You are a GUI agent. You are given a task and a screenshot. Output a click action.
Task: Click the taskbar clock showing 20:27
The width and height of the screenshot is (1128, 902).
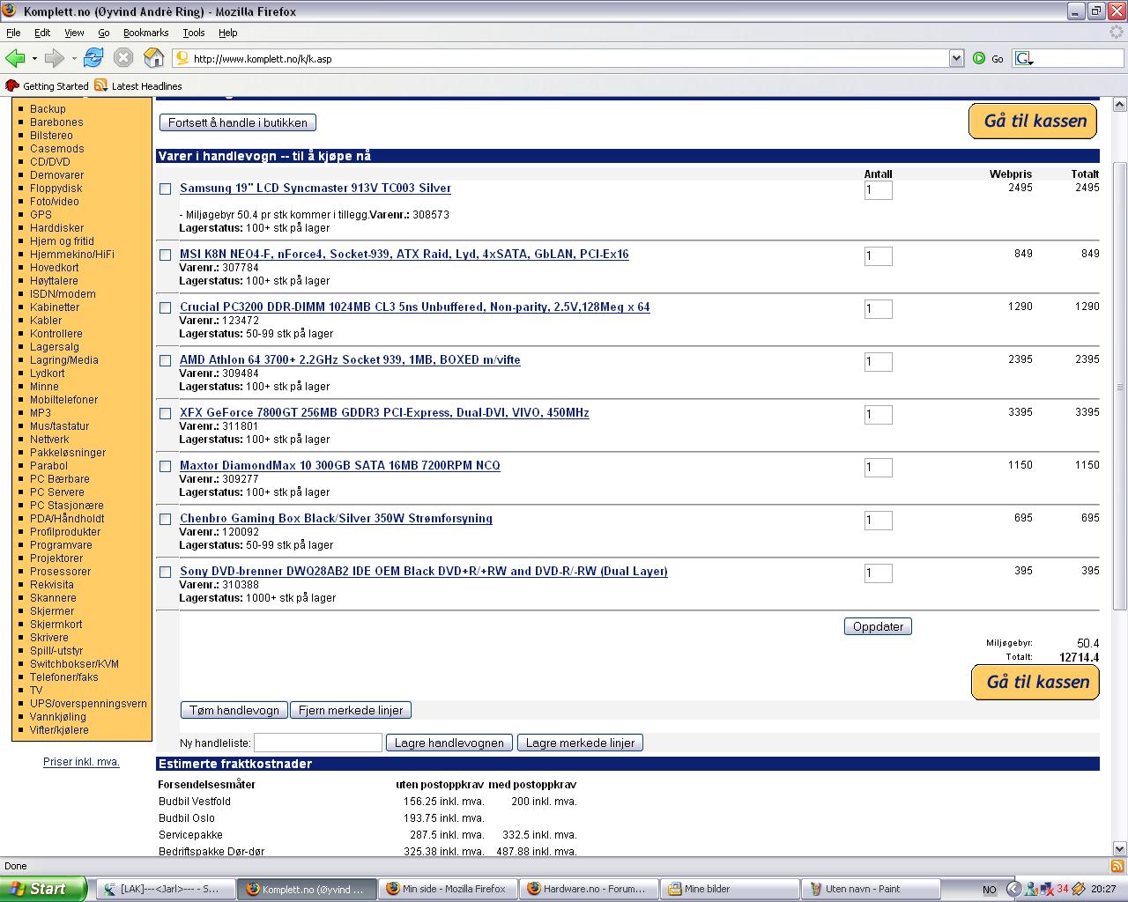pyautogui.click(x=1103, y=890)
